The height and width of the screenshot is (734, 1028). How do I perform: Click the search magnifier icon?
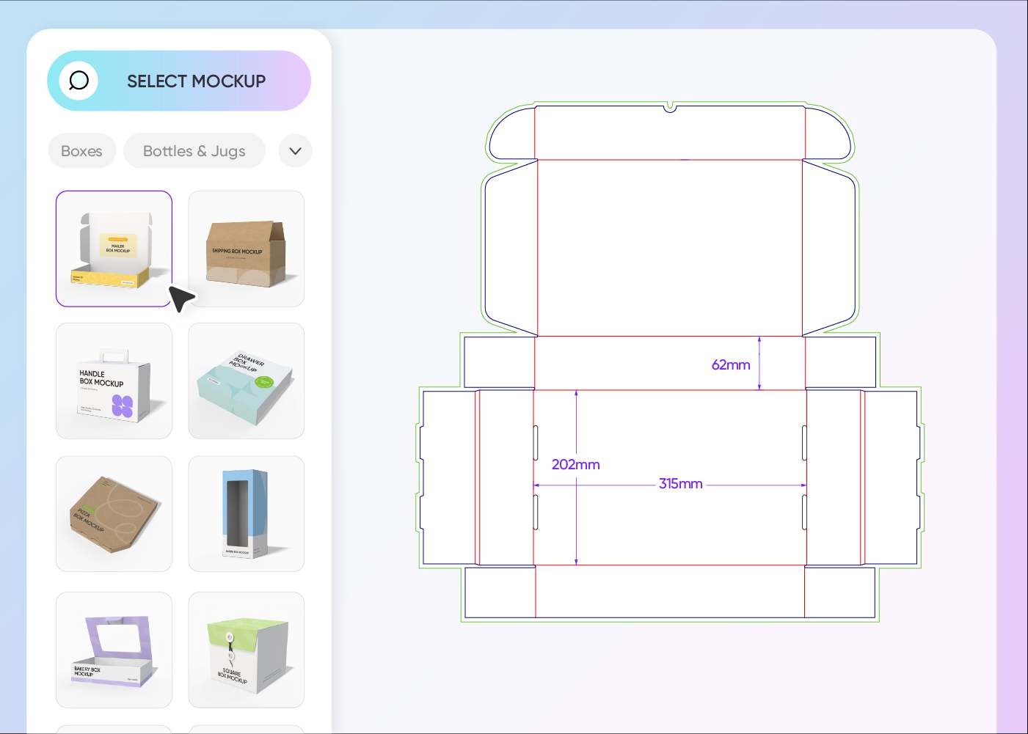(78, 81)
